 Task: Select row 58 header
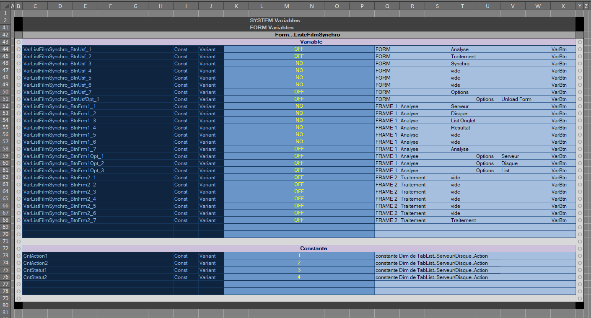(x=5, y=149)
